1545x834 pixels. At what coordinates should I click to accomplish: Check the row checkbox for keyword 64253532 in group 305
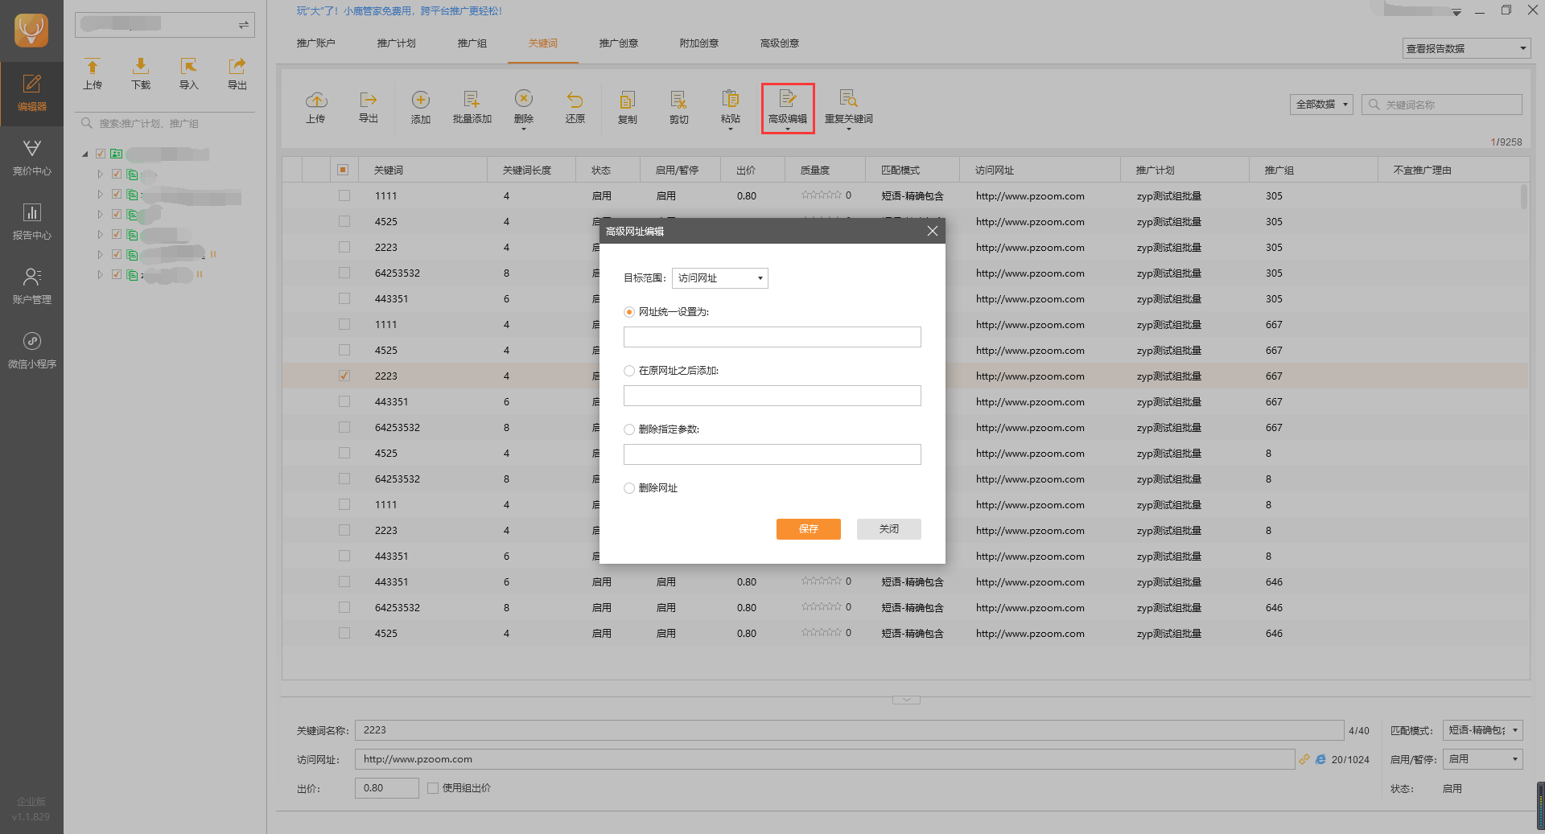344,273
